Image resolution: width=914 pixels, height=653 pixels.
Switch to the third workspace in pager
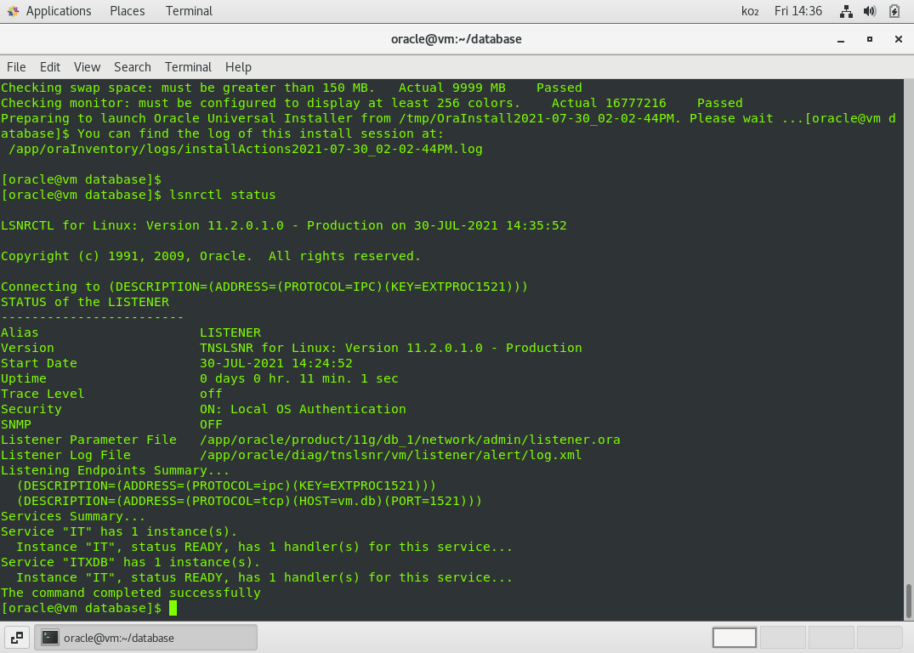tap(832, 637)
